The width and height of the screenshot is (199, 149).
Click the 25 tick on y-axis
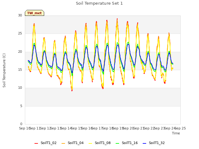click(x=20, y=34)
